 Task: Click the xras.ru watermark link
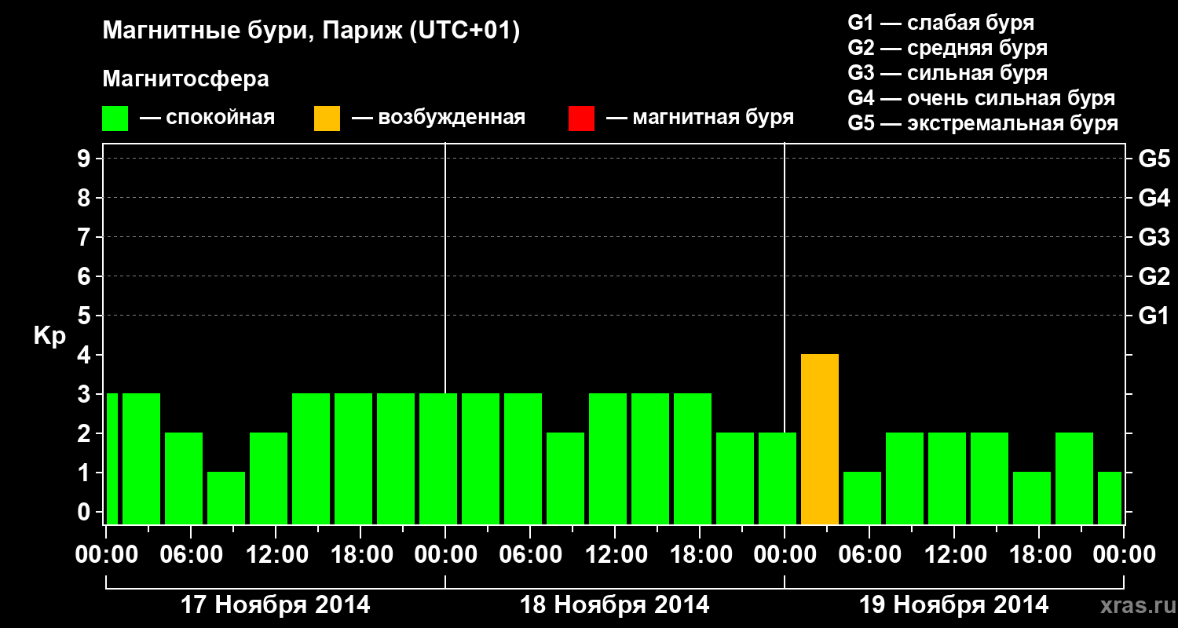[1135, 605]
